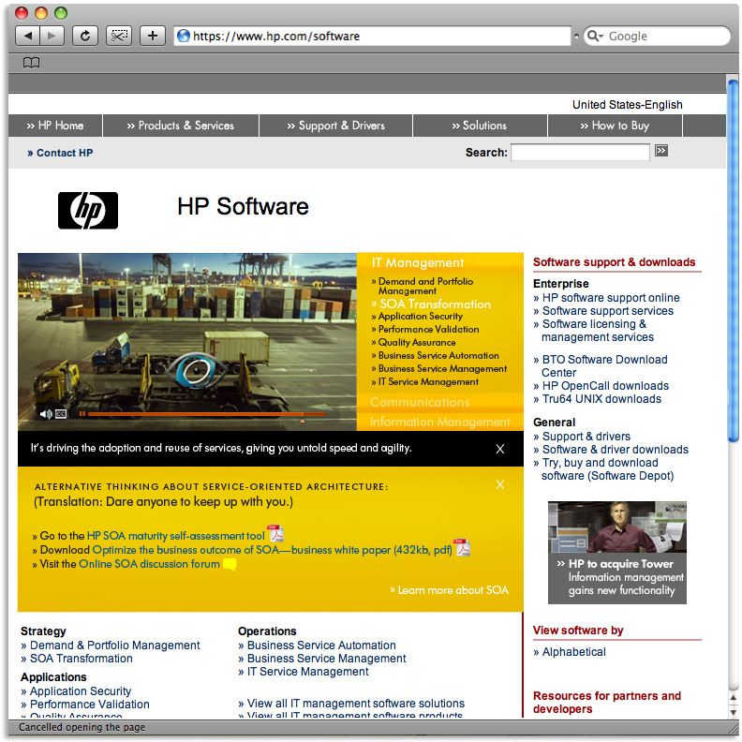Image resolution: width=742 pixels, height=742 pixels.
Task: Click the yellow speech bubble forum icon
Action: coord(230,565)
